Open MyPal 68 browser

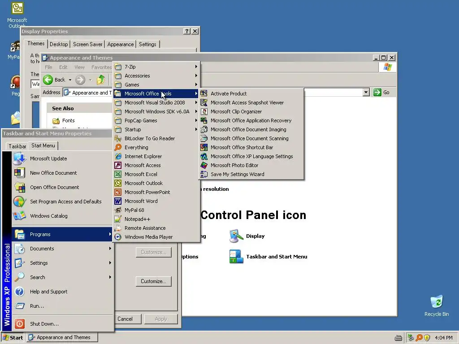[156, 211]
